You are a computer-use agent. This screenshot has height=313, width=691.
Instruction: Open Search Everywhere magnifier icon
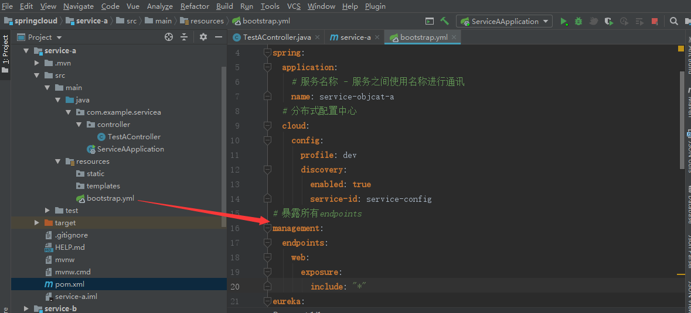point(674,21)
